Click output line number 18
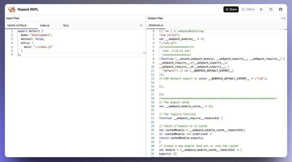 tap(153, 98)
